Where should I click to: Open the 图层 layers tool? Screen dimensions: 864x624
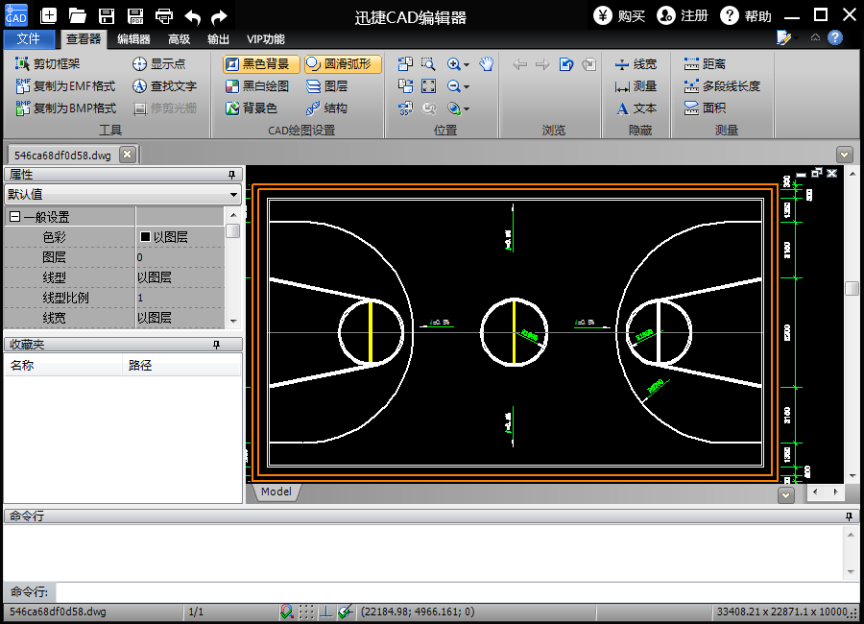pos(326,86)
